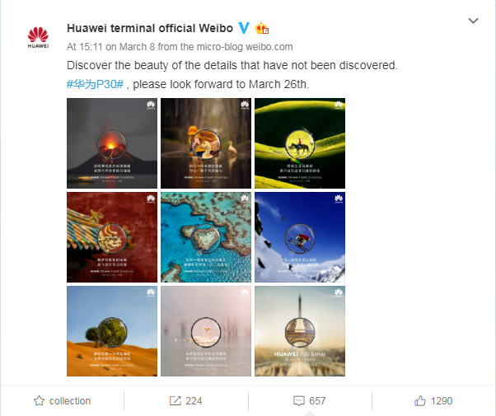Open the desert tree thumbnail
The height and width of the screenshot is (416, 496).
(x=112, y=331)
